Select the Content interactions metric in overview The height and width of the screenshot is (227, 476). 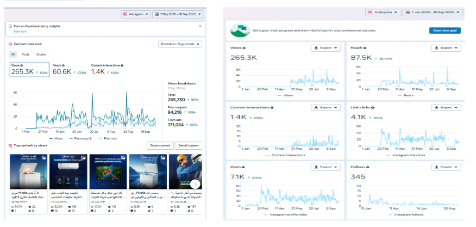click(x=108, y=69)
